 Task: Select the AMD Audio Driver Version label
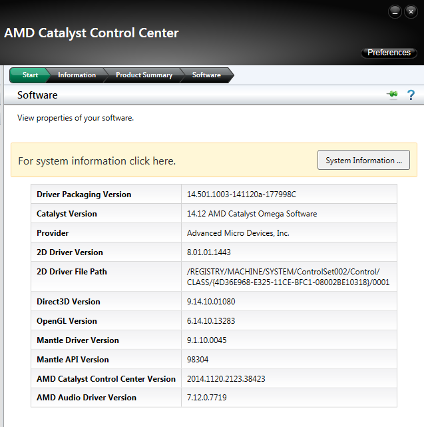[x=87, y=398]
